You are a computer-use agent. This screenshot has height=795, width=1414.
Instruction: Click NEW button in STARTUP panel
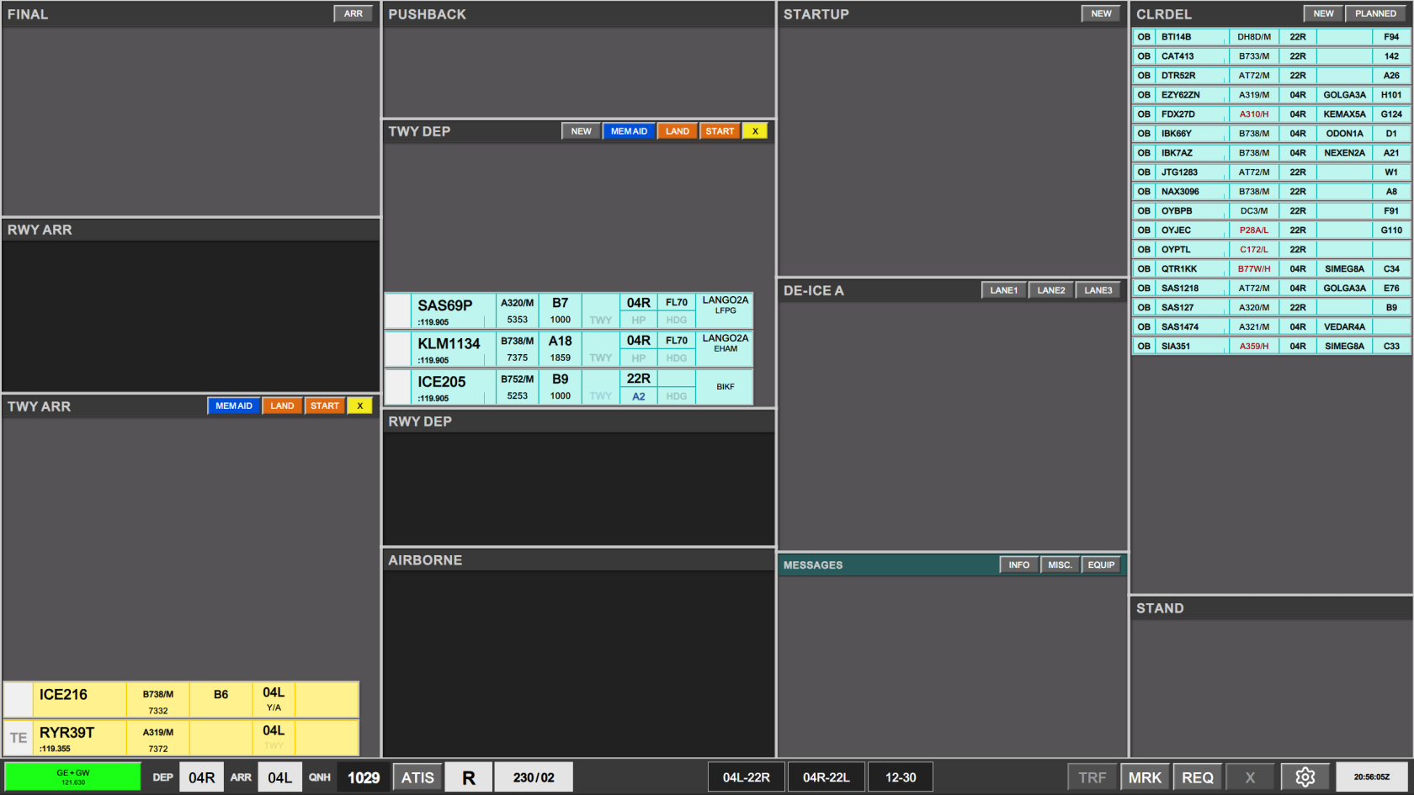pyautogui.click(x=1101, y=13)
